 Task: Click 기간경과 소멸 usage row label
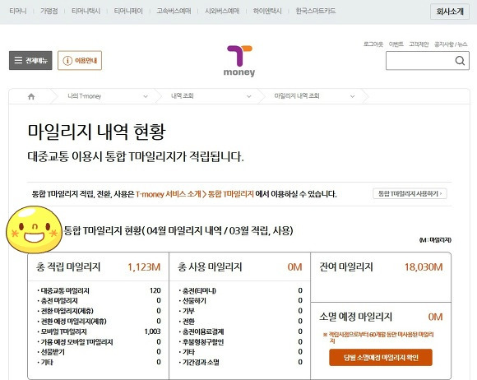[x=201, y=363]
